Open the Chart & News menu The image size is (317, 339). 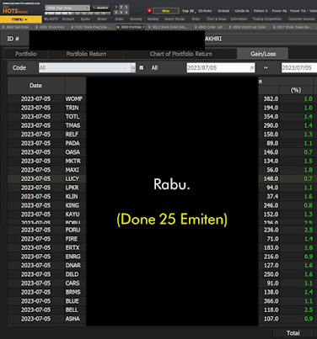click(217, 19)
